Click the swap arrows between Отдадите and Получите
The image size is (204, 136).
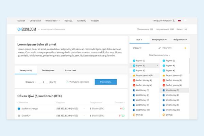coord(159,48)
